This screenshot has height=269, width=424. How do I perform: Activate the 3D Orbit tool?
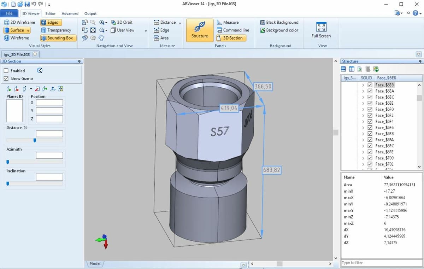coord(122,22)
